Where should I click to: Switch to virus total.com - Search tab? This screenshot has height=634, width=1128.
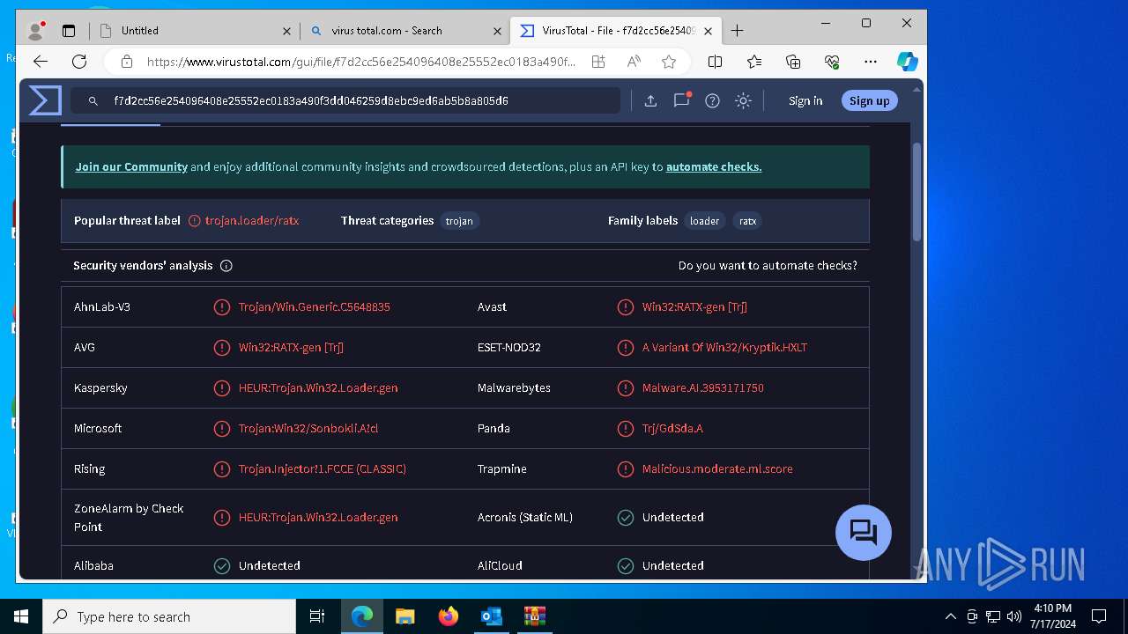[405, 31]
